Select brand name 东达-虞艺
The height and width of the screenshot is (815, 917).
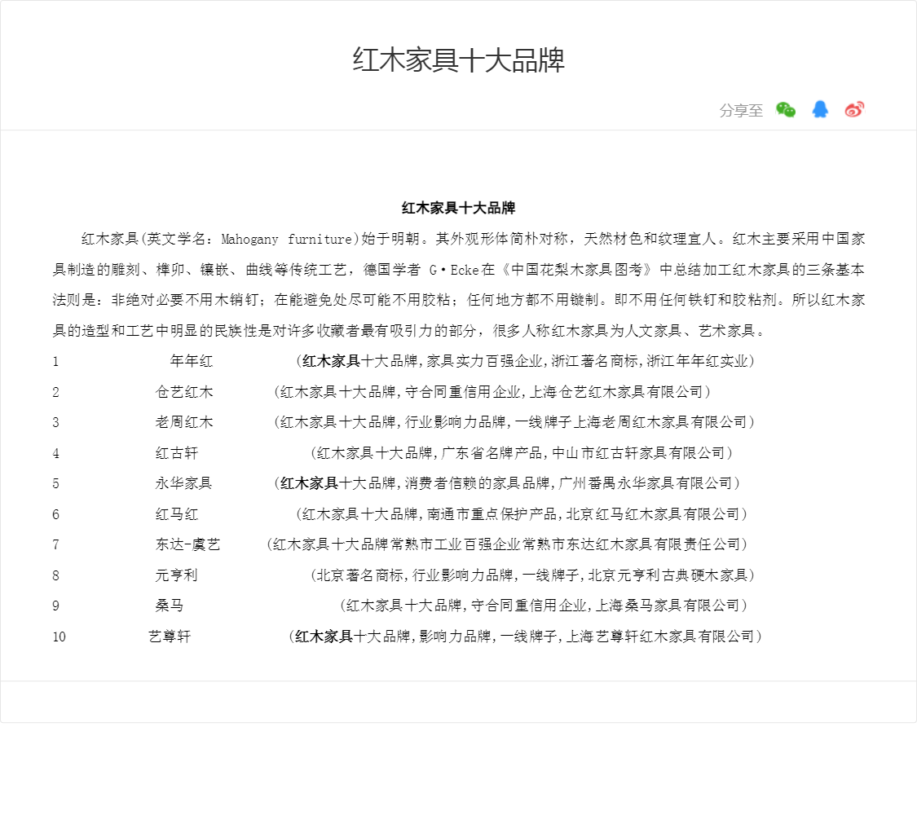pos(187,545)
